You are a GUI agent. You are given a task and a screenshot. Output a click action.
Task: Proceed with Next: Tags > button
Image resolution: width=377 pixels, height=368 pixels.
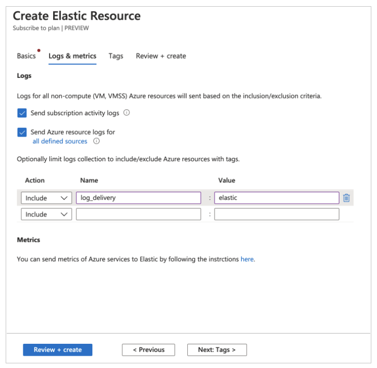click(x=217, y=350)
